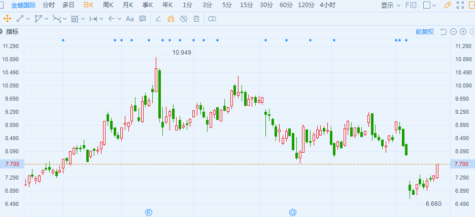
Task: Select the polygon channel drawing tool
Action: click(x=38, y=19)
